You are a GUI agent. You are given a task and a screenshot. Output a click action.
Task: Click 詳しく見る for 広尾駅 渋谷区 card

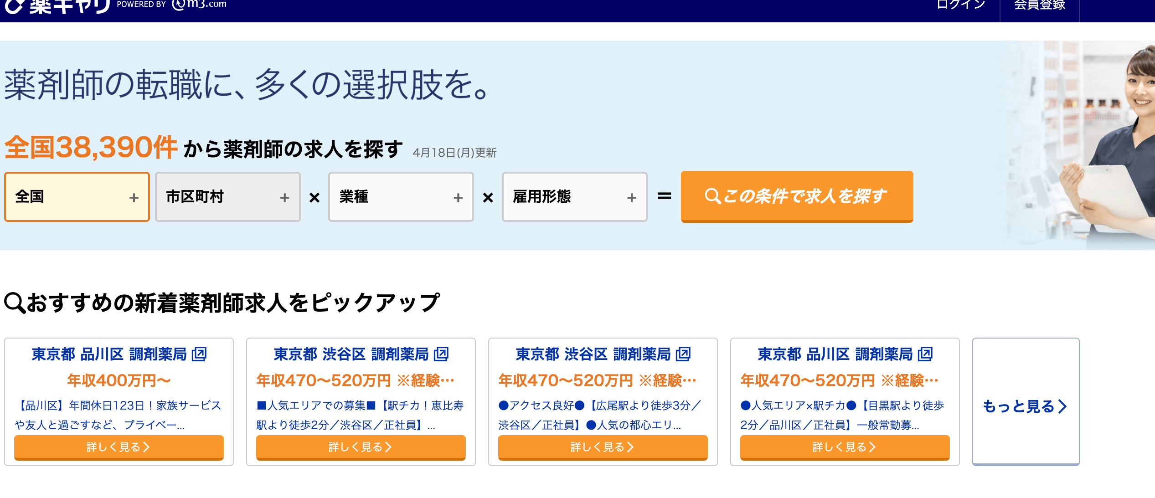point(603,447)
